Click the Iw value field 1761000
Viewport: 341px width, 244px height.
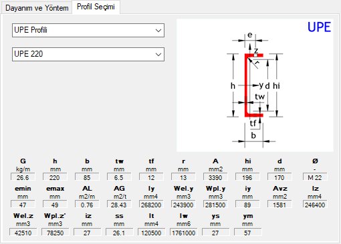[x=184, y=233]
